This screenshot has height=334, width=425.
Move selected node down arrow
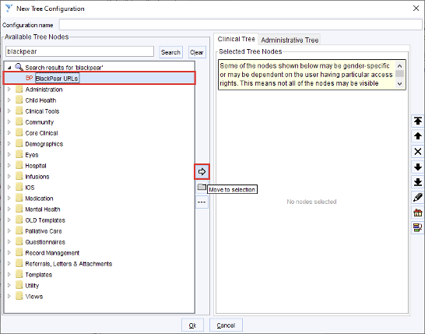[x=418, y=167]
